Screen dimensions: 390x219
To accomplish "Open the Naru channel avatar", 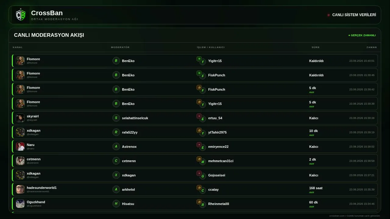I will coord(20,147).
